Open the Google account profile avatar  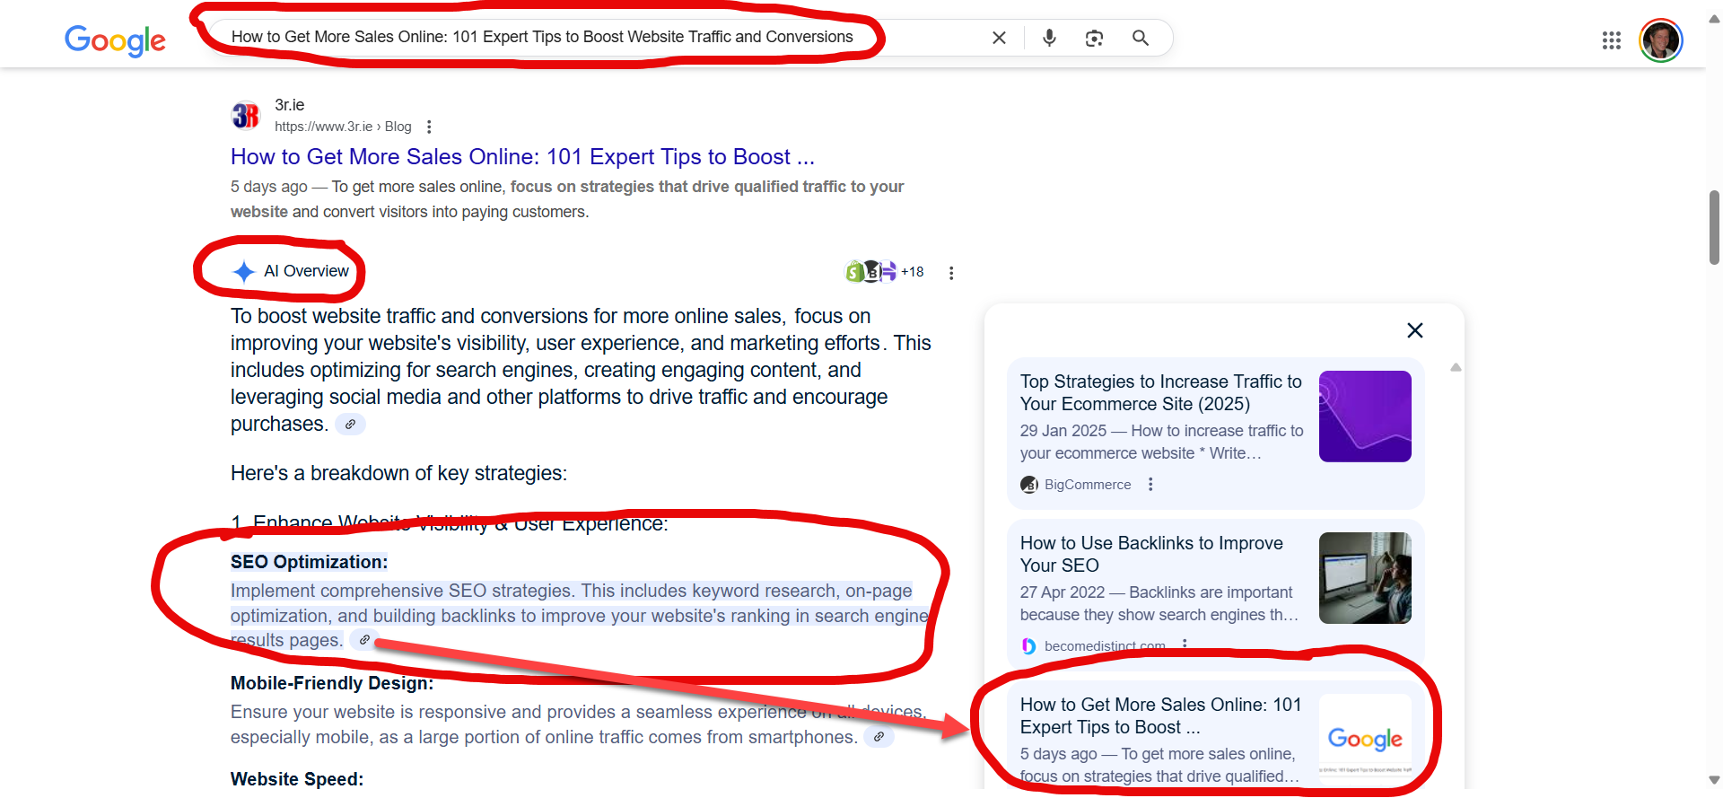click(x=1661, y=40)
